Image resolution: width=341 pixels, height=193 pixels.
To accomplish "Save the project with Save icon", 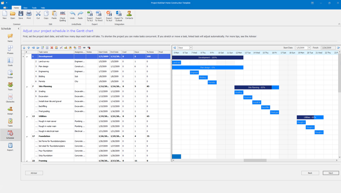I will (21, 15).
